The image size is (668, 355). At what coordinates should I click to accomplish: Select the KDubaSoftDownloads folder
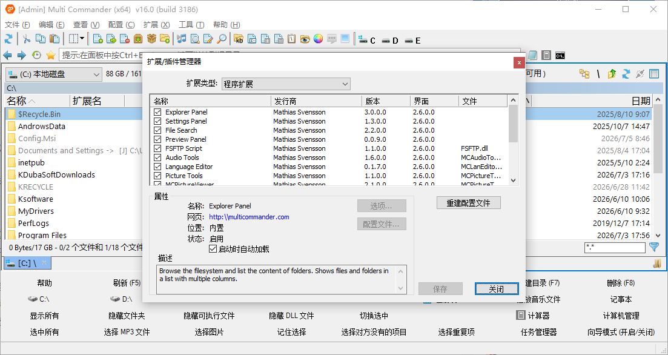tap(56, 174)
